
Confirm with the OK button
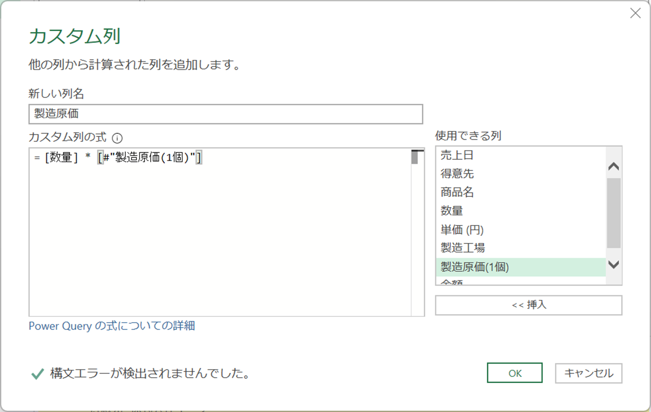[514, 373]
